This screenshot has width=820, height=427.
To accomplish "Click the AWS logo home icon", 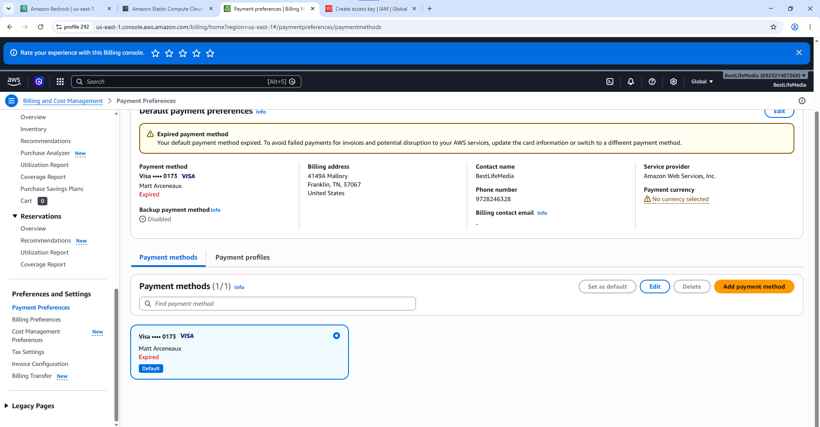I will [14, 81].
